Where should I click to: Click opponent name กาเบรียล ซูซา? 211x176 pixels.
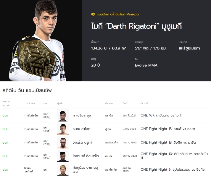[82, 116]
